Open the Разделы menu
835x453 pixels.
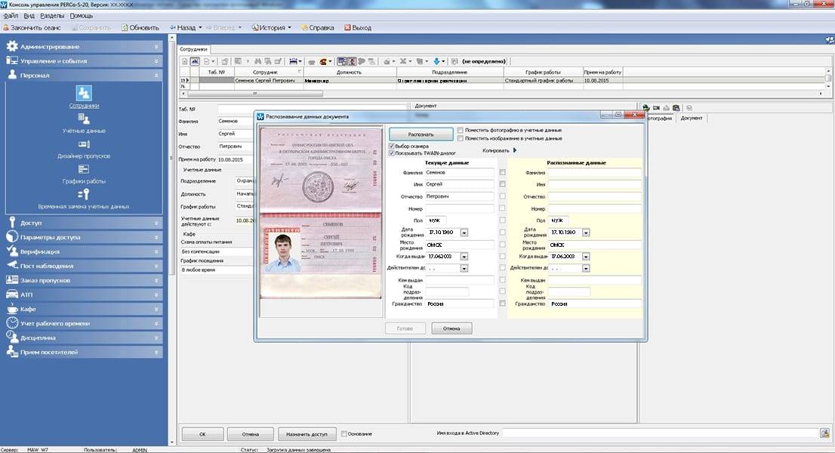[x=51, y=16]
